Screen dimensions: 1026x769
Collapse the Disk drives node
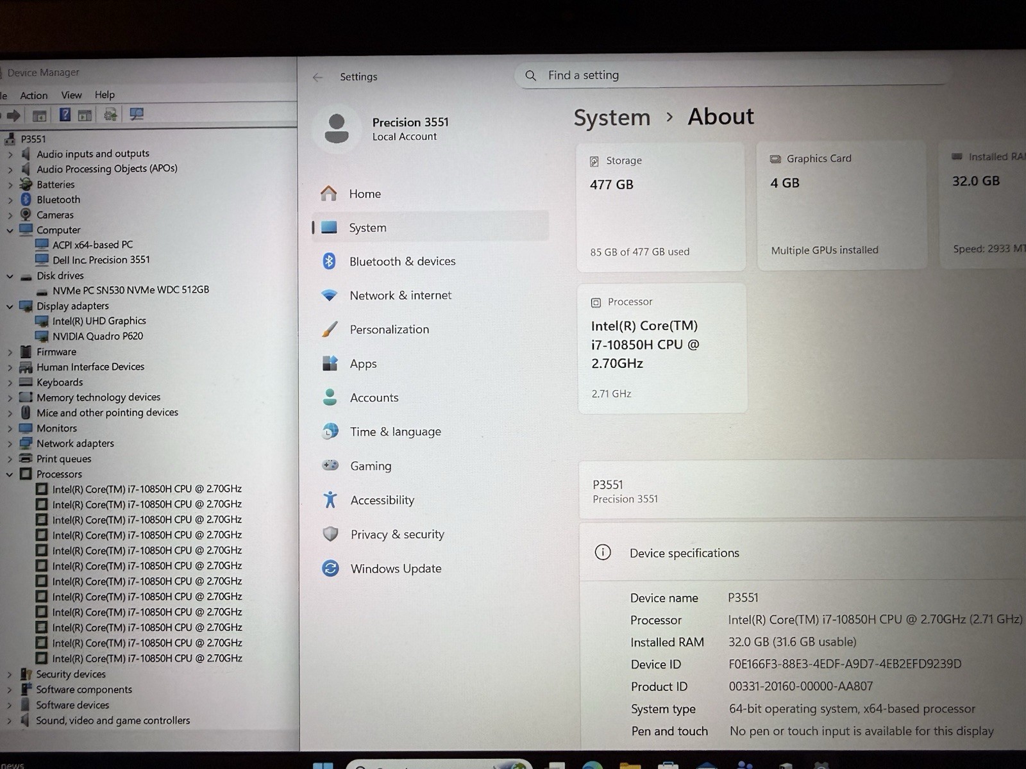[10, 276]
